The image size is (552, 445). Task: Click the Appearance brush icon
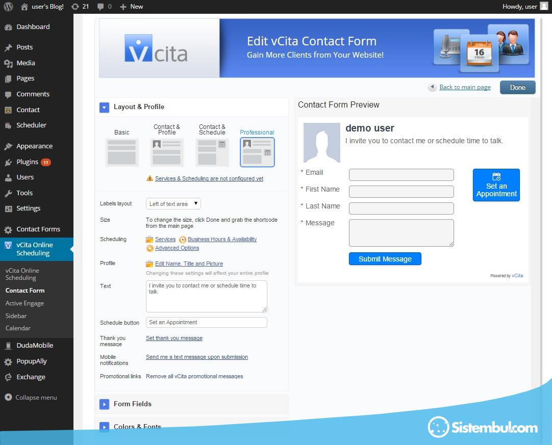pyautogui.click(x=9, y=146)
